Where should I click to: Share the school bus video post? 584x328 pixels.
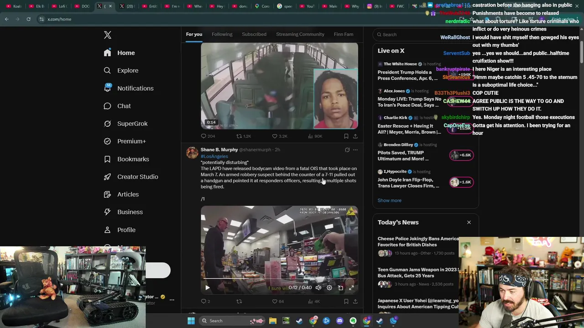tap(355, 136)
